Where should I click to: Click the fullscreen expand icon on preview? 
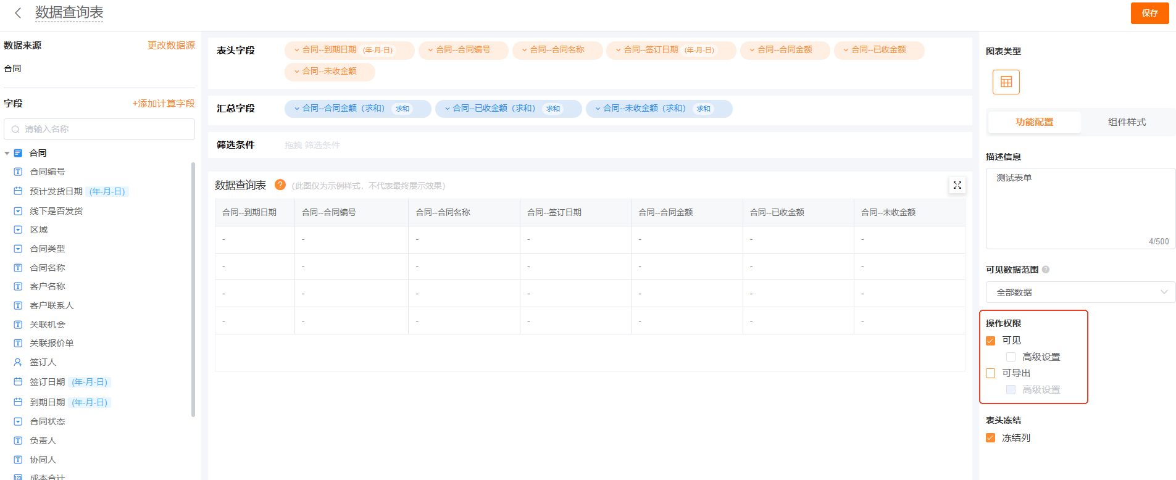(x=957, y=185)
